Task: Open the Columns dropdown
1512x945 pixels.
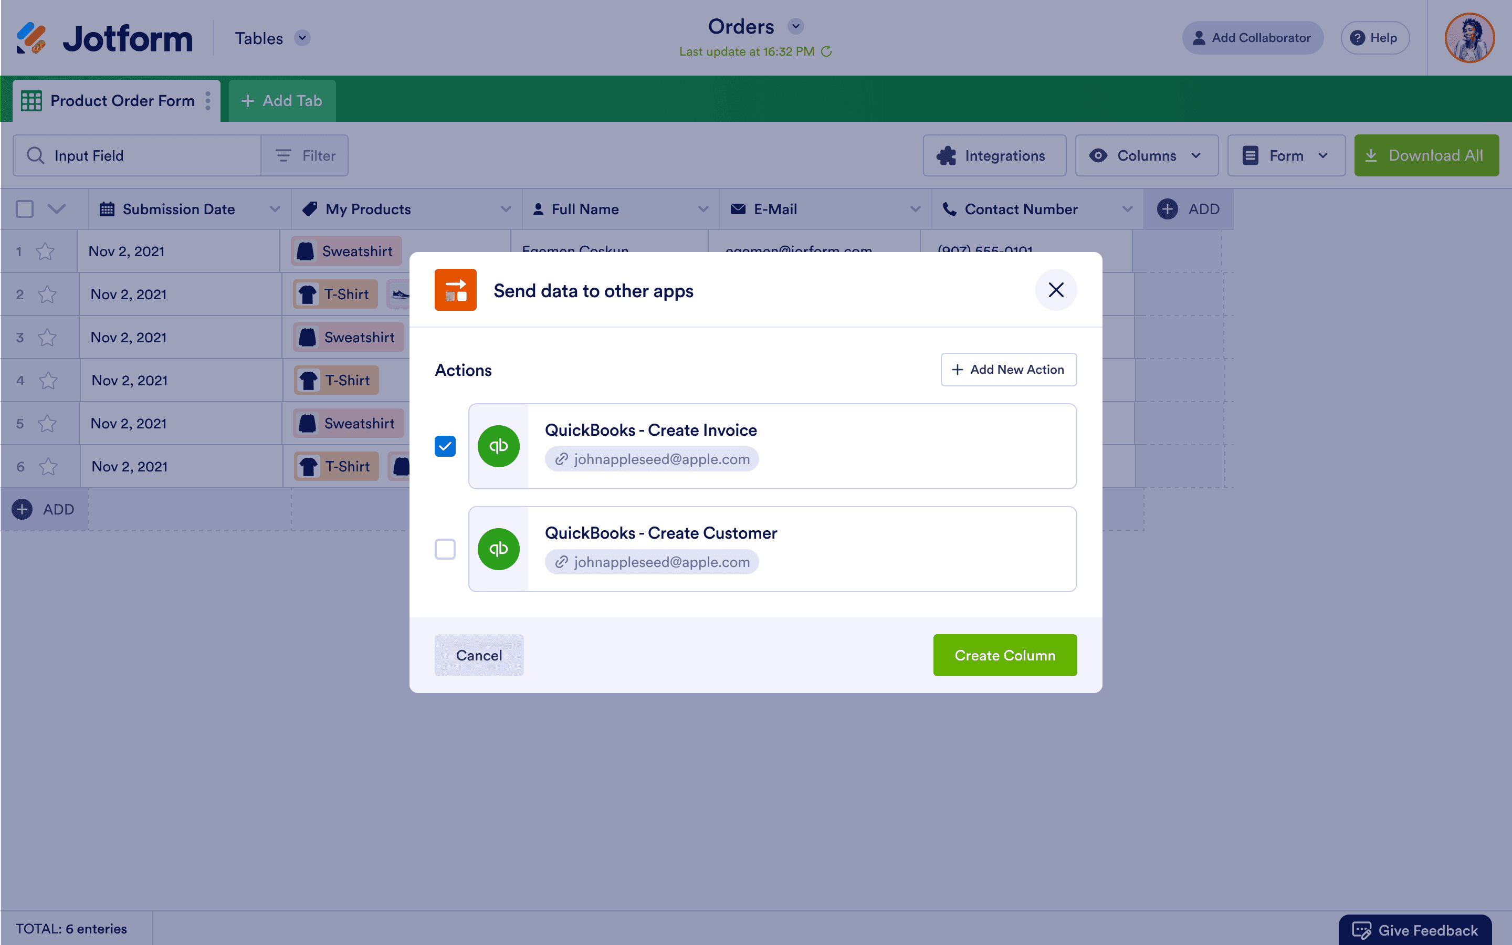Action: pos(1147,155)
